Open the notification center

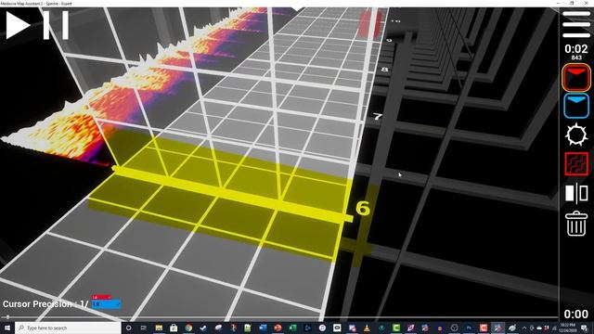584,328
